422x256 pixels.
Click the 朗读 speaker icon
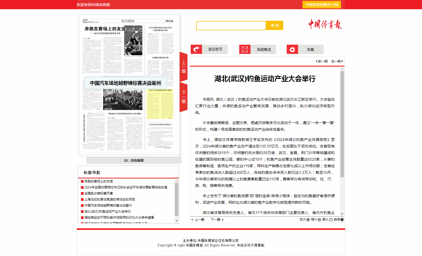click(342, 220)
